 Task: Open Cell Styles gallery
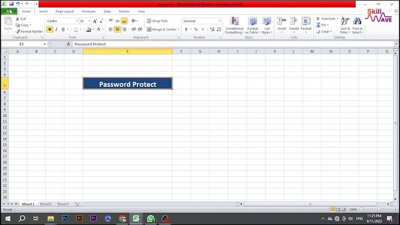(x=267, y=25)
